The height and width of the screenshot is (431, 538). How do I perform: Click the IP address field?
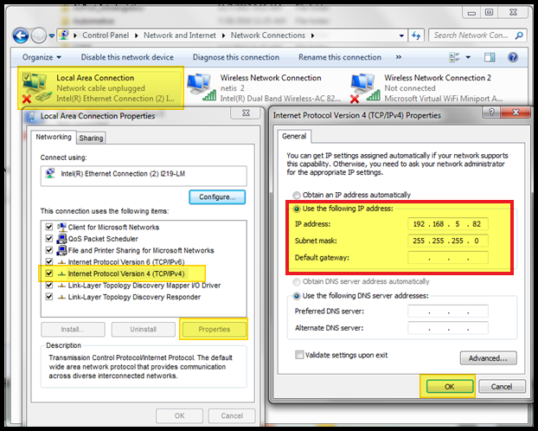(448, 224)
